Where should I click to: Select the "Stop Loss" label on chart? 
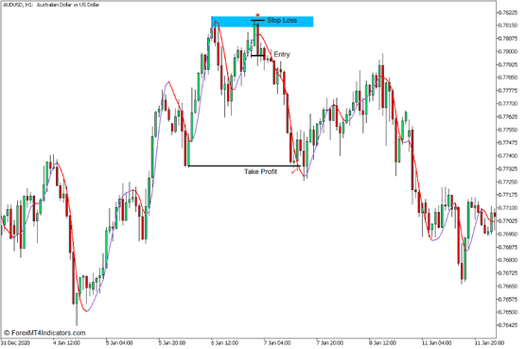coord(282,21)
